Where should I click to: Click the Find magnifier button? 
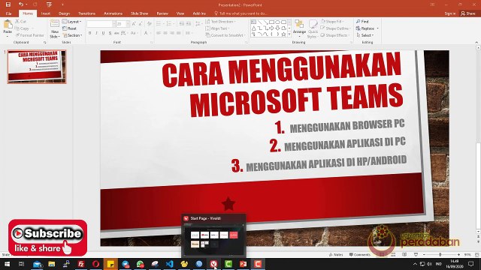click(362, 22)
